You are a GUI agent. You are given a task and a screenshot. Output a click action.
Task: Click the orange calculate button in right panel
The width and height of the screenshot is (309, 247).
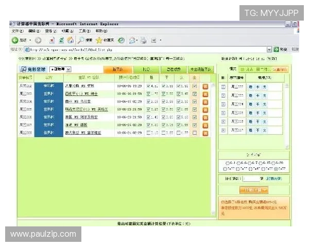(x=254, y=190)
